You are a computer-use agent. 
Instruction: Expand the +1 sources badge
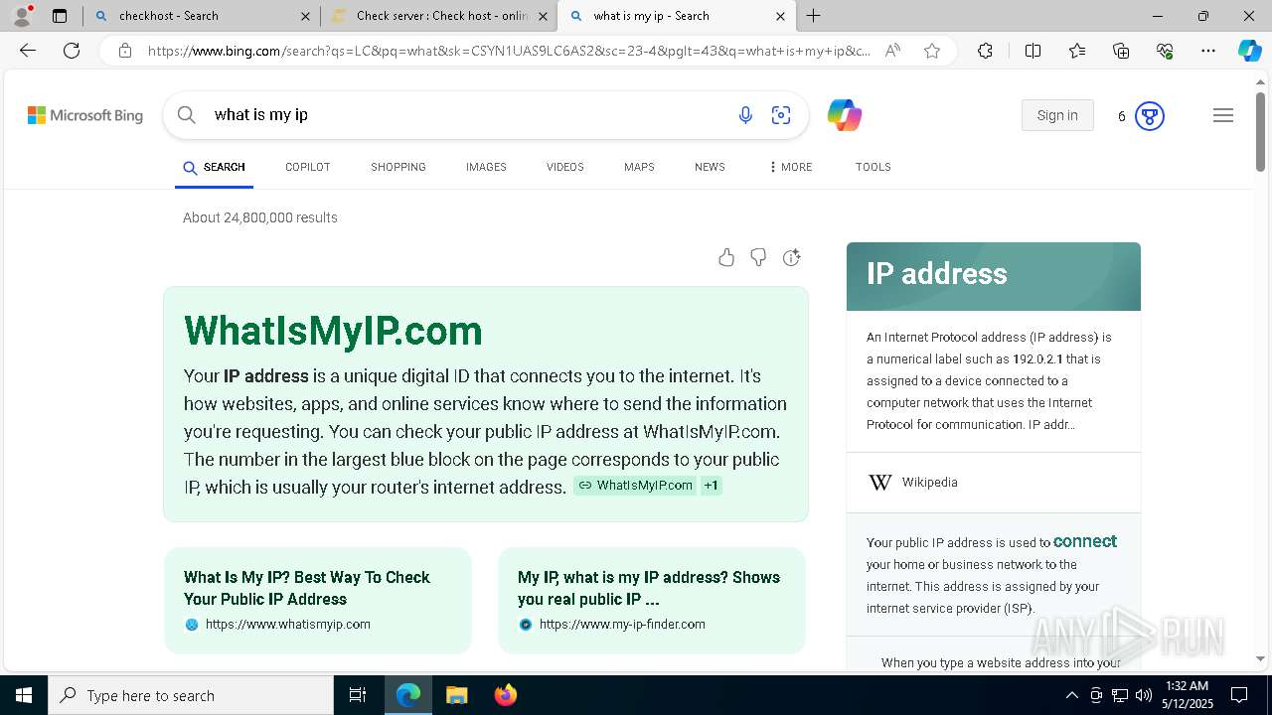click(x=711, y=486)
